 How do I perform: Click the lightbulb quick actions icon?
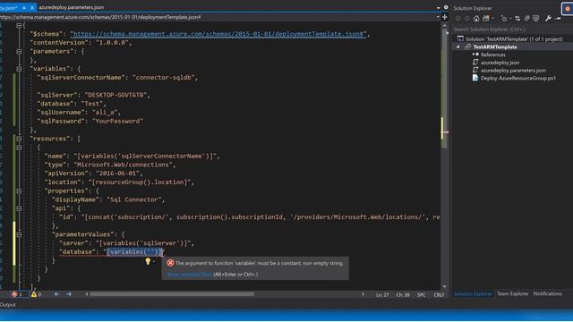(x=148, y=261)
